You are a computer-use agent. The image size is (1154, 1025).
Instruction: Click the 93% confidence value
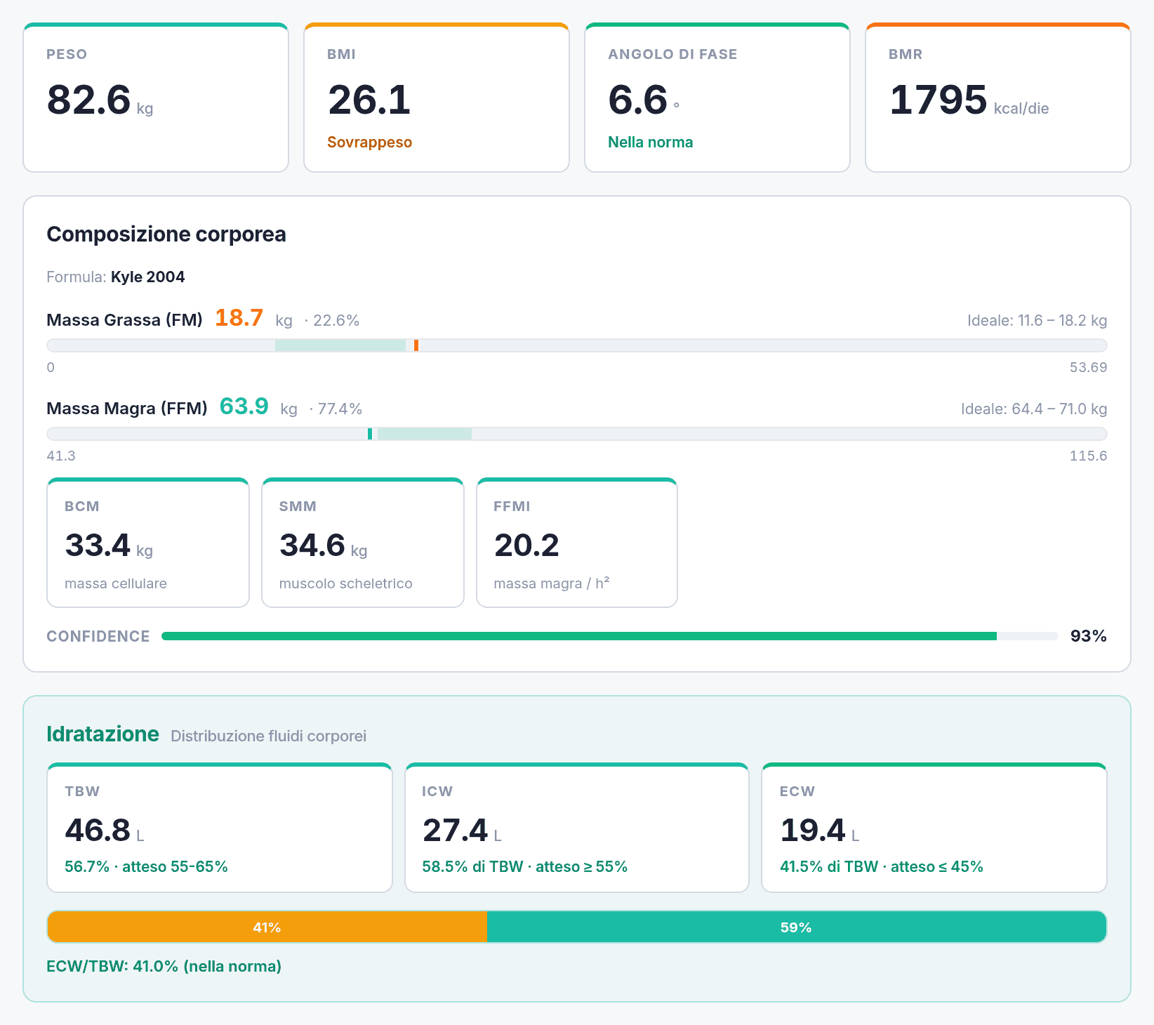pyautogui.click(x=1088, y=636)
